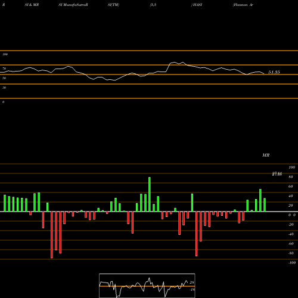Viewport: 298px width, 298px height.
Task: Click the value -18 in mini chart
Action: [x=192, y=290]
